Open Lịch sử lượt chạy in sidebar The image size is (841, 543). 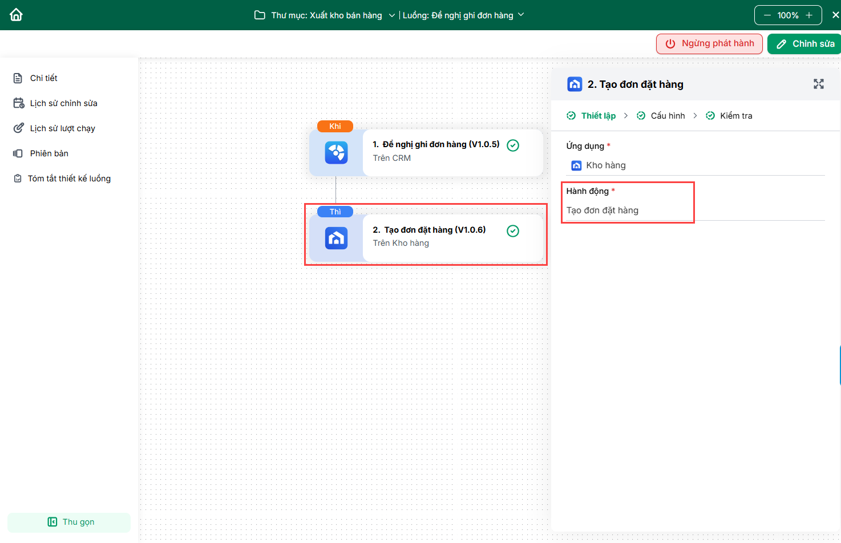(x=62, y=128)
